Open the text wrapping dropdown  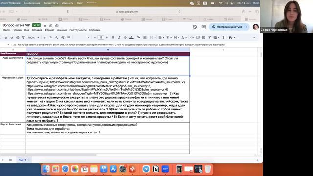tap(176, 37)
